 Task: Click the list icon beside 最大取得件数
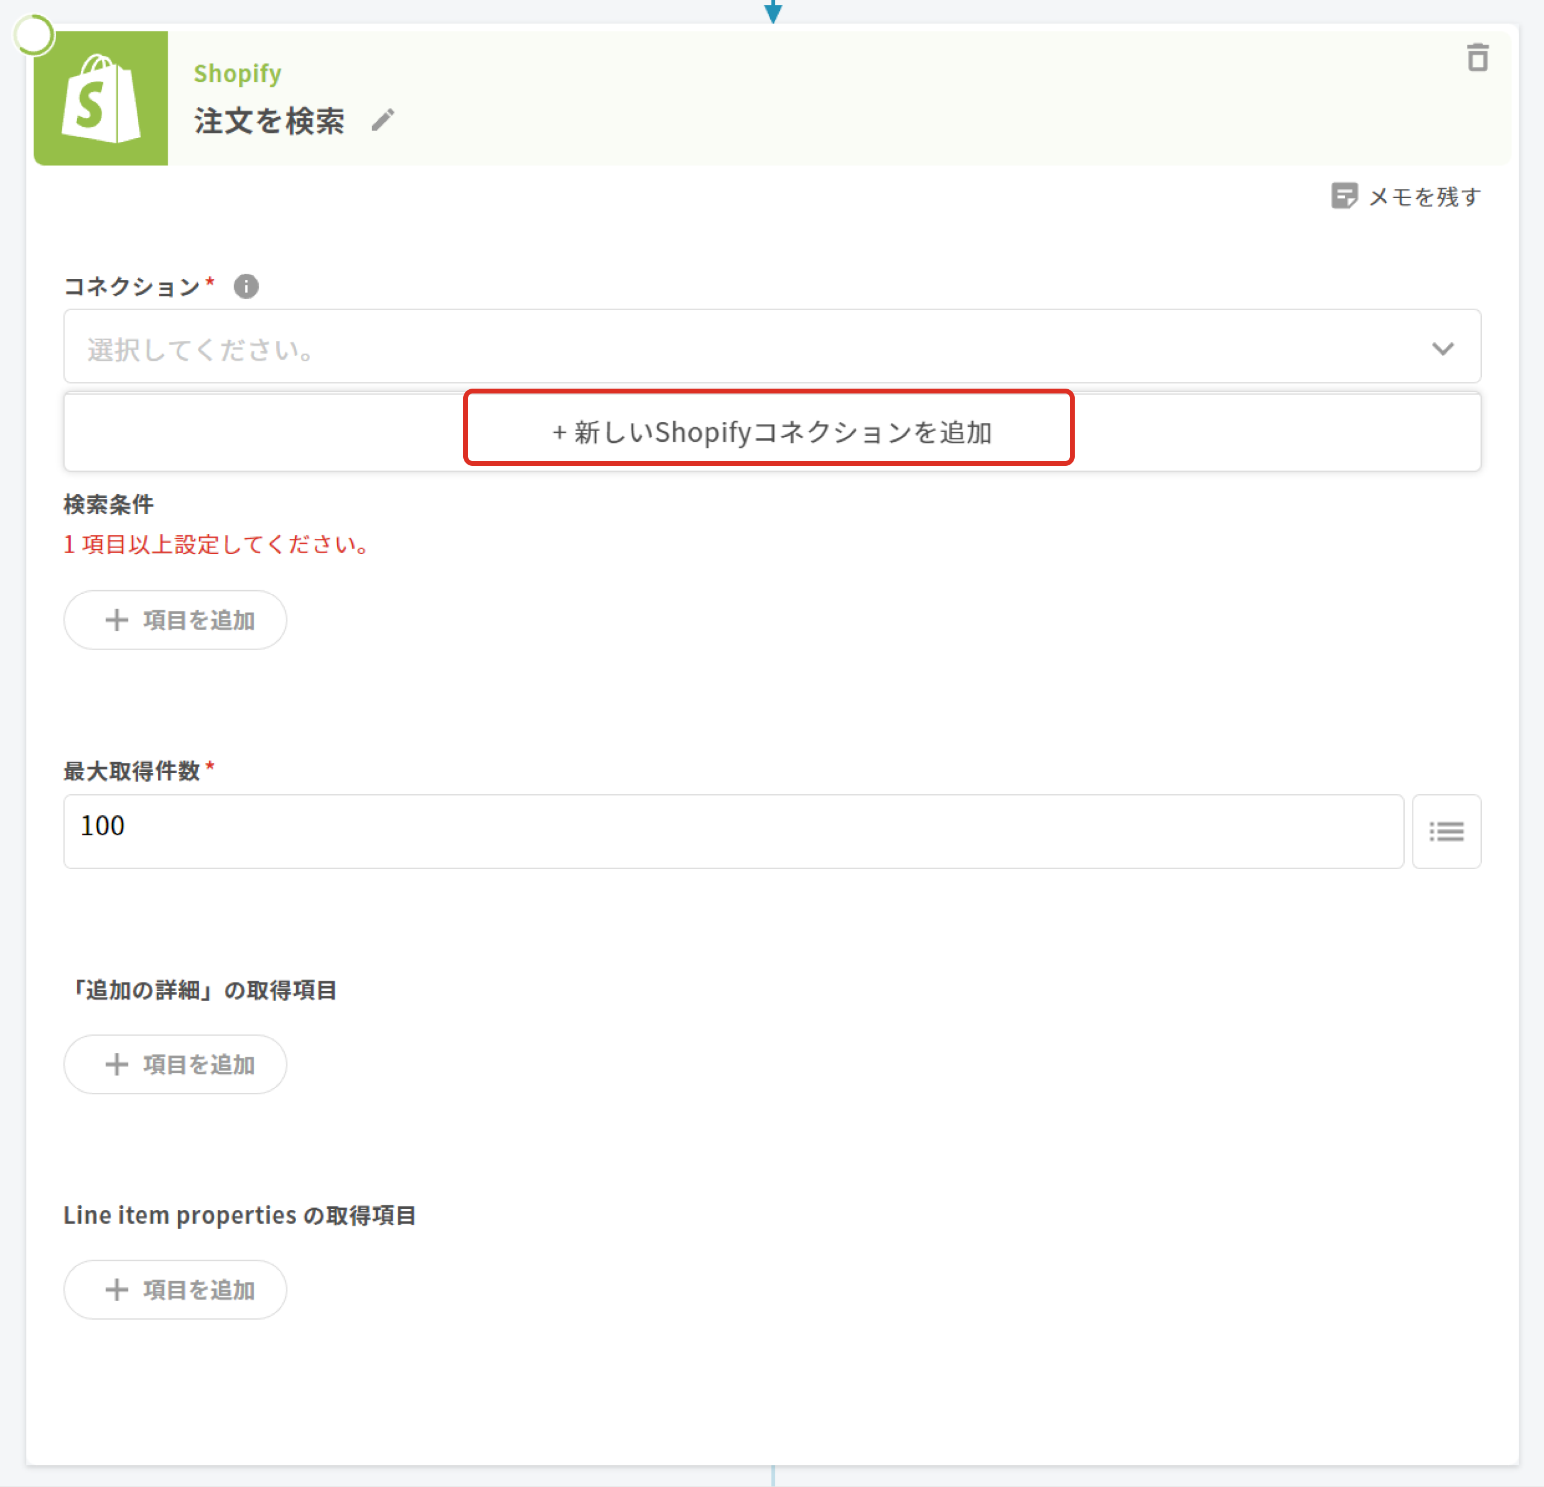coord(1446,832)
